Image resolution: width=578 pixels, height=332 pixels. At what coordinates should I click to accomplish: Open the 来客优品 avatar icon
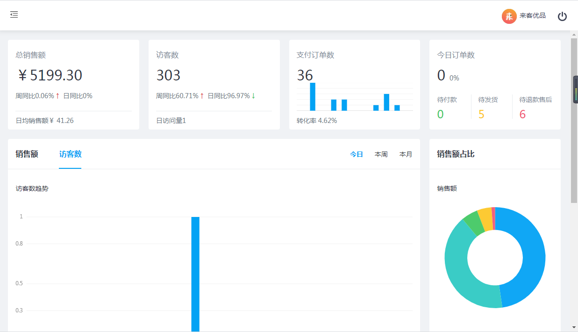pos(509,16)
